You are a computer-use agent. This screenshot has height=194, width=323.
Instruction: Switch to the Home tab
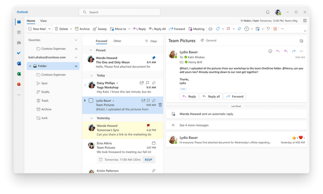pos(31,21)
